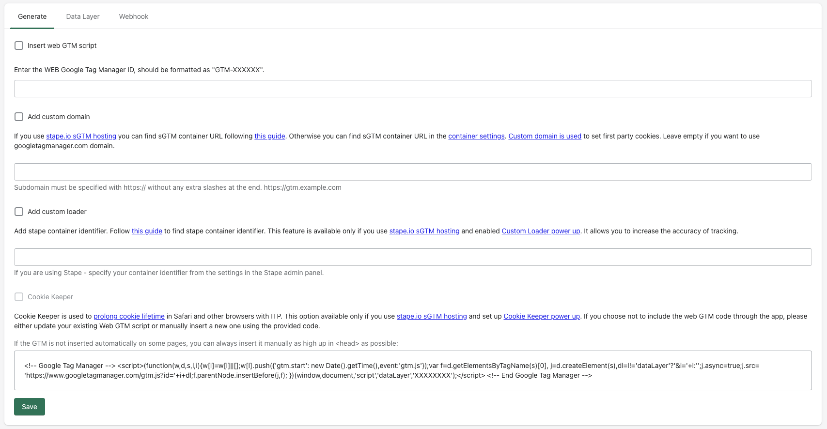The image size is (827, 429).
Task: Open 'this guide' link for sGTM container URL
Action: pos(270,136)
